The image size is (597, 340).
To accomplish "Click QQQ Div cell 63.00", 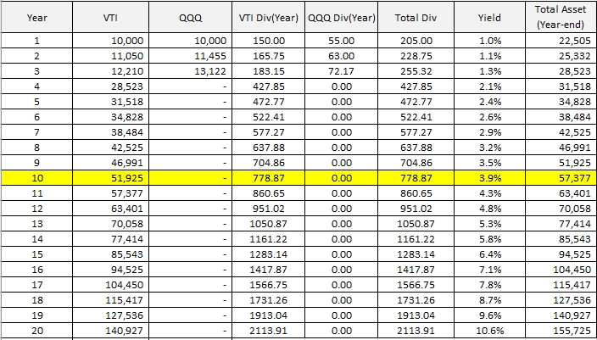I will [x=342, y=56].
